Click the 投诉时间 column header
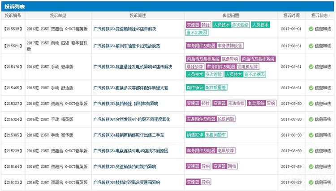 click(291, 15)
